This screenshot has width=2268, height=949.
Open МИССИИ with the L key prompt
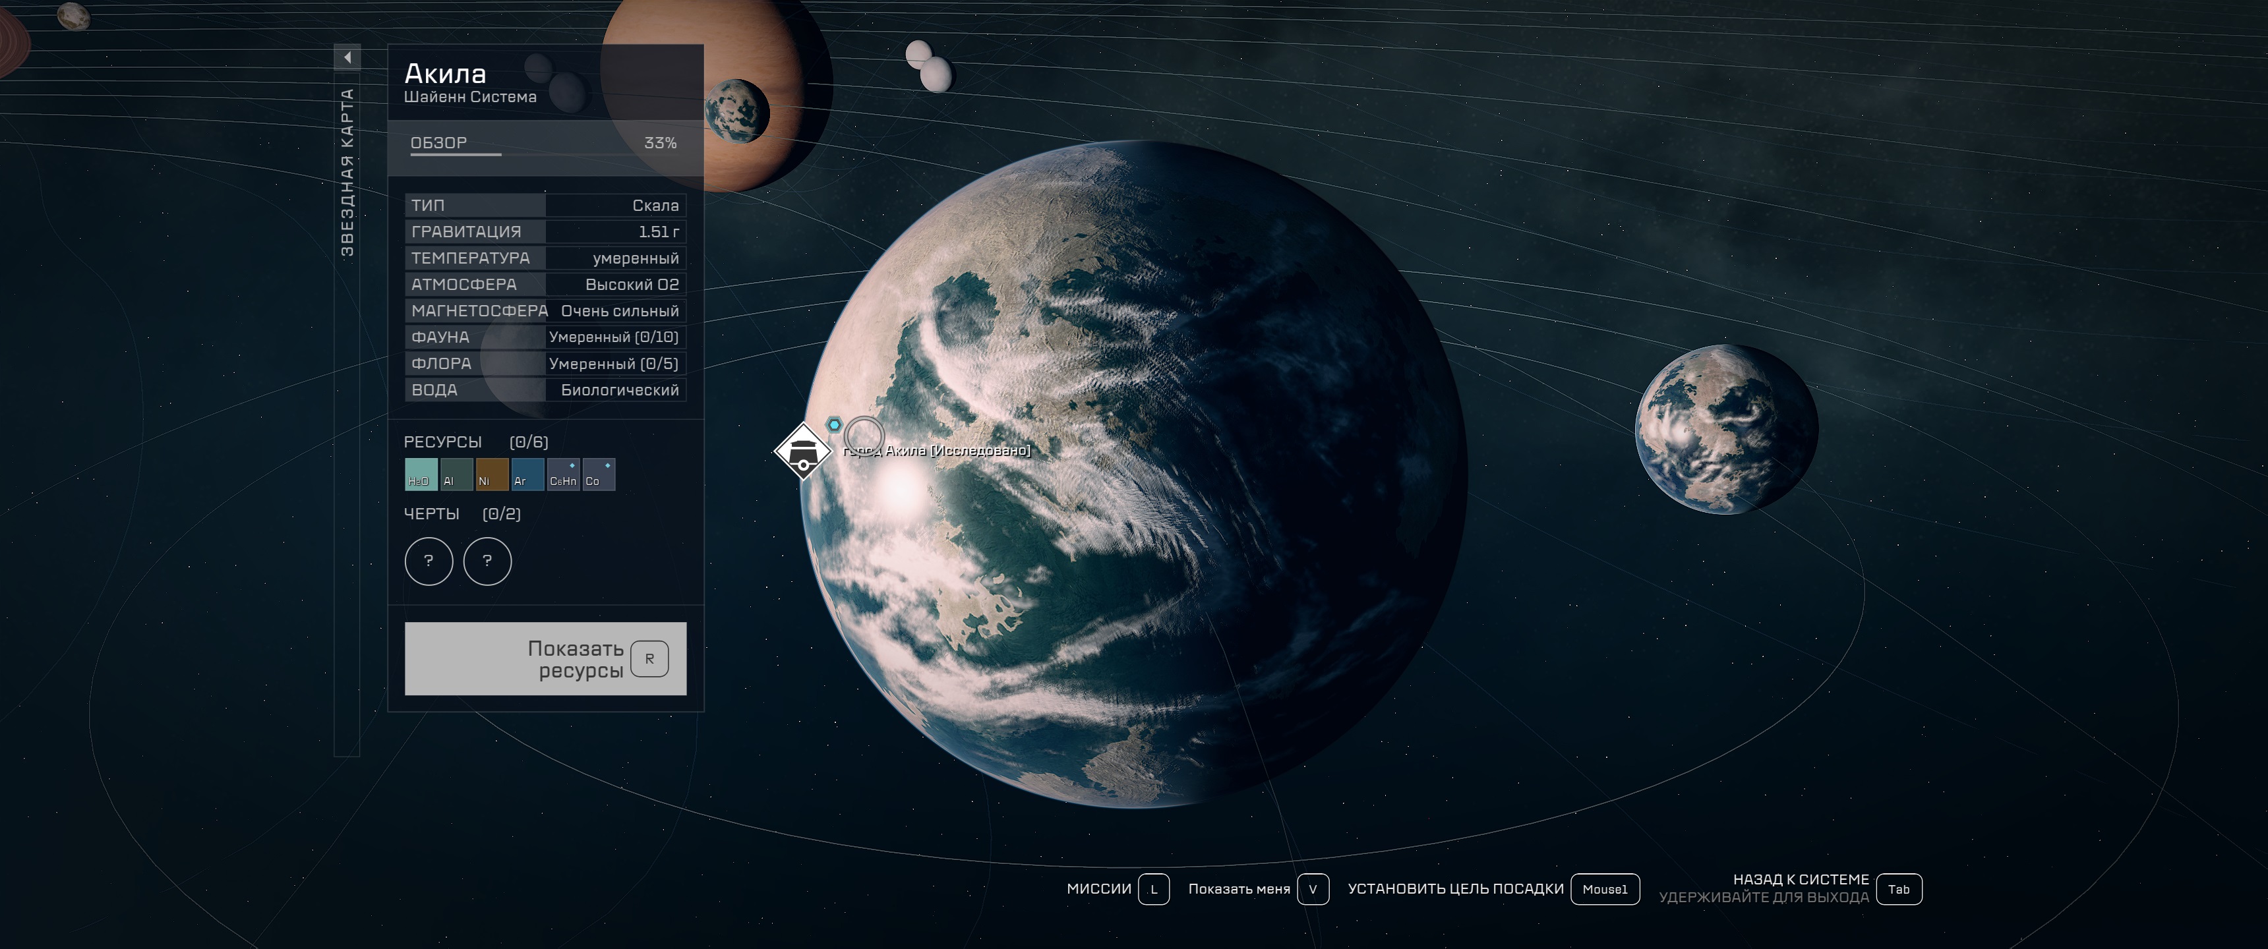(x=1153, y=889)
